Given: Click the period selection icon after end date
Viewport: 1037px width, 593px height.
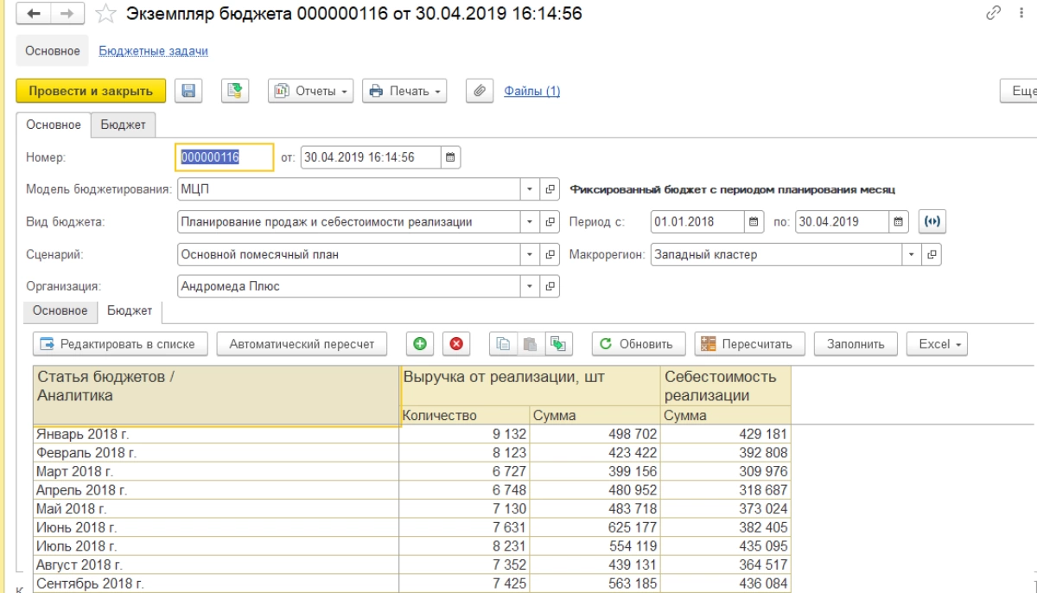Looking at the screenshot, I should point(932,221).
